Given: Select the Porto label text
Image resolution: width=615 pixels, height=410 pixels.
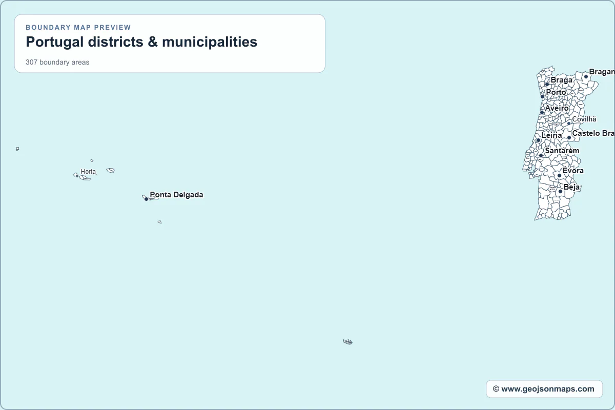Looking at the screenshot, I should (556, 92).
